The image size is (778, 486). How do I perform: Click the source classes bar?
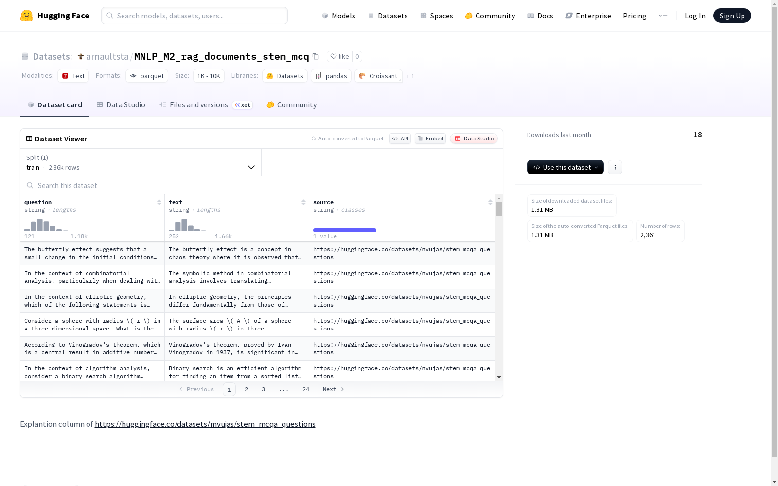click(x=345, y=230)
